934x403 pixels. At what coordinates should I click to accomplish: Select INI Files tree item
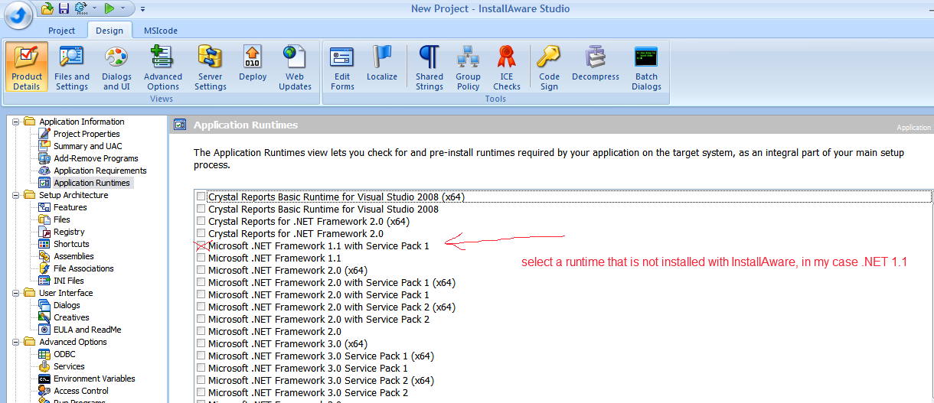click(69, 281)
